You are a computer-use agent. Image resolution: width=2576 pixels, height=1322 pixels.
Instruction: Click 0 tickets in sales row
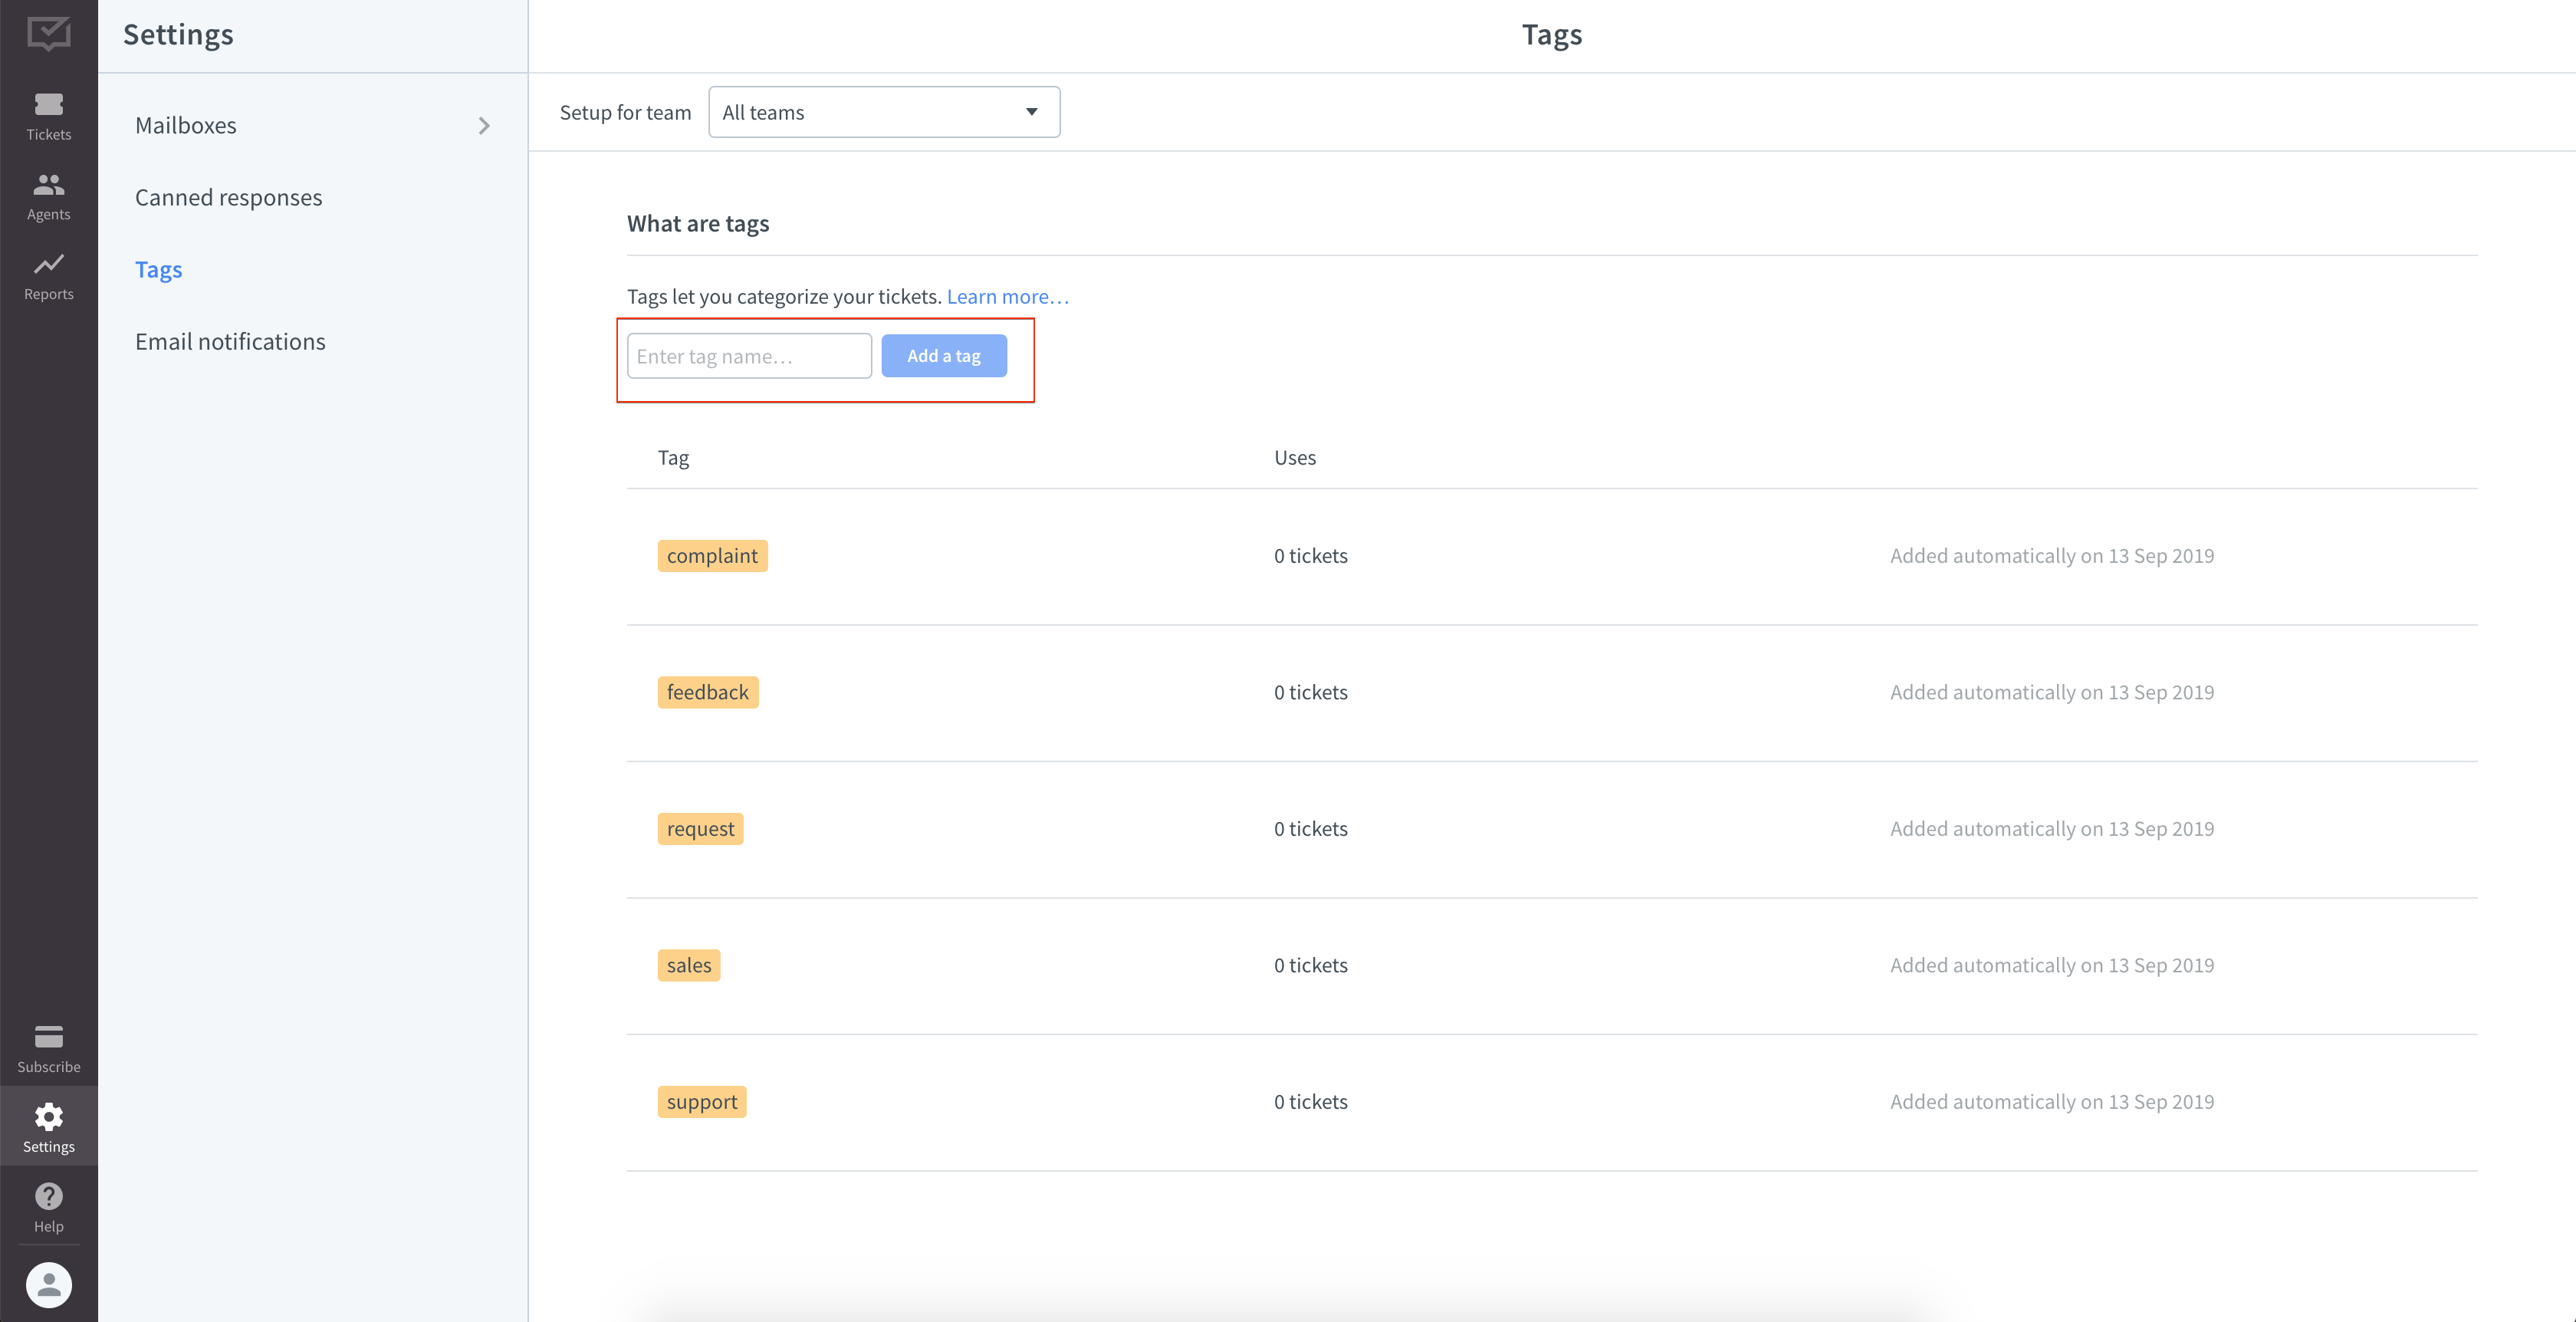pos(1310,965)
